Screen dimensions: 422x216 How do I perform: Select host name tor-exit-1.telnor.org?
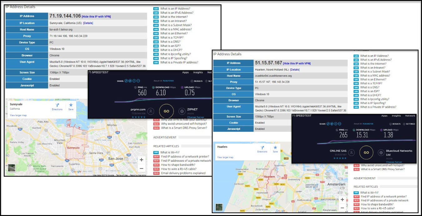61,30
